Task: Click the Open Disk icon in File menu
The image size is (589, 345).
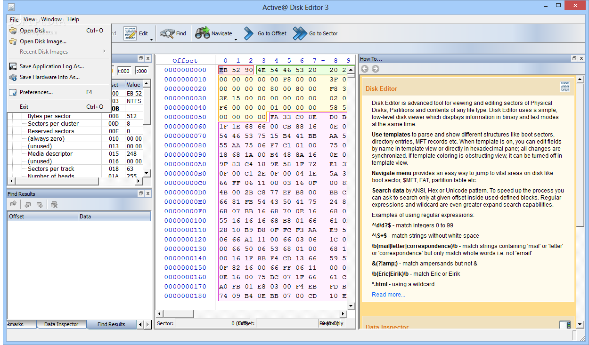Action: 13,31
